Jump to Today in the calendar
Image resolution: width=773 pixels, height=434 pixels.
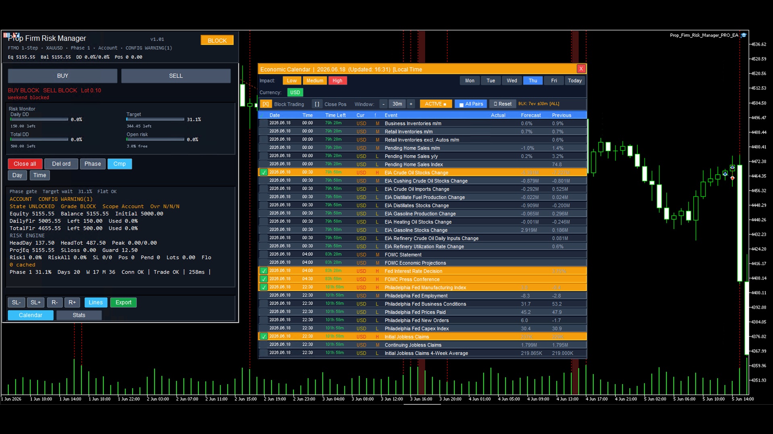click(575, 81)
